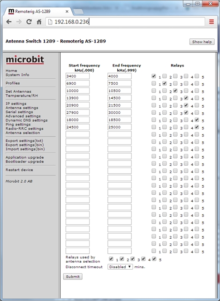This screenshot has height=301, width=220.
Task: Click Import settings(bin) link
Action: 25,149
